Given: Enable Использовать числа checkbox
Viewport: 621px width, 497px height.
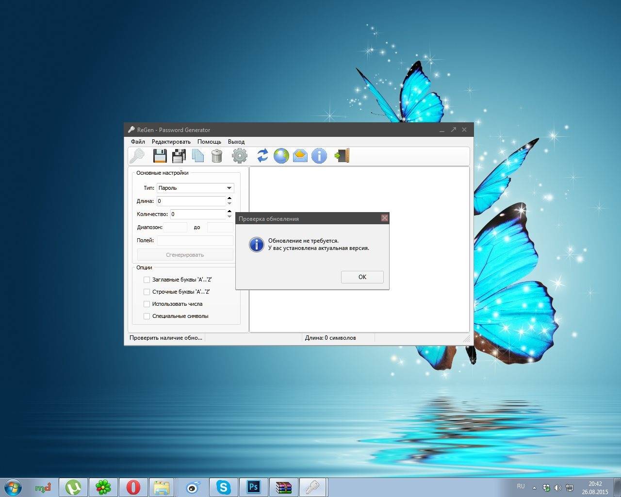Looking at the screenshot, I should (x=147, y=304).
